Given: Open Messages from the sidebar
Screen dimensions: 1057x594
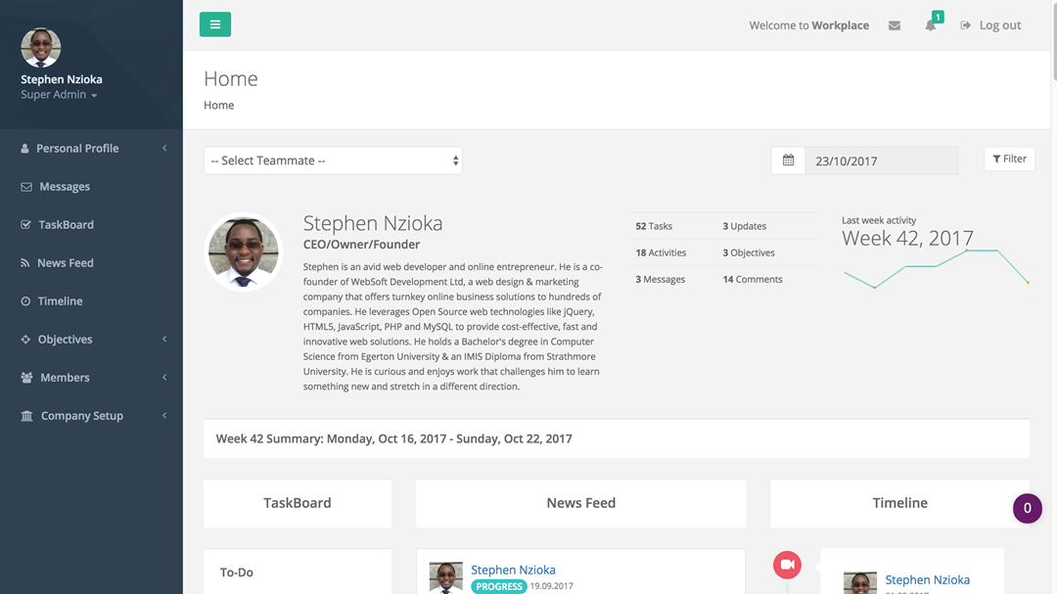Looking at the screenshot, I should (64, 187).
